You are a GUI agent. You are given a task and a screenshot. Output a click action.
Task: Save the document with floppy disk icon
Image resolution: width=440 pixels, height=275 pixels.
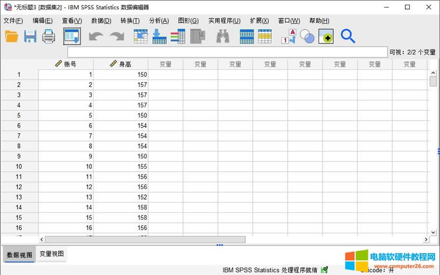(30, 37)
